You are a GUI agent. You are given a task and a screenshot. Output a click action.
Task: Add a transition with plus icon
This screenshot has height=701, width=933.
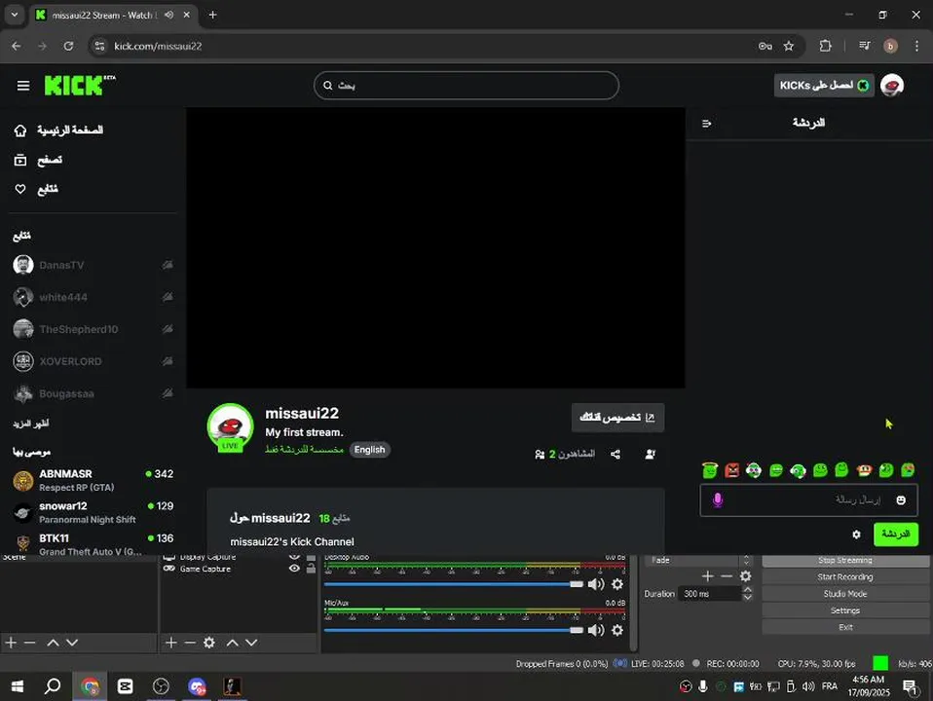click(707, 576)
